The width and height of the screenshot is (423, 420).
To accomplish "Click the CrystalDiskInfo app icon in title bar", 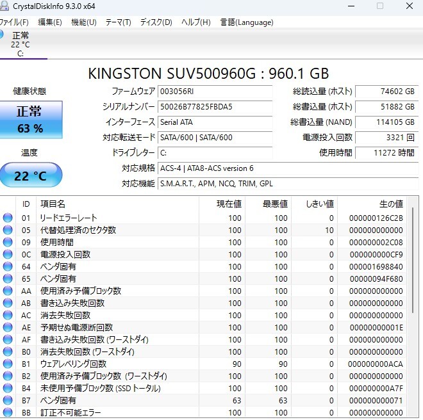I will point(4,6).
